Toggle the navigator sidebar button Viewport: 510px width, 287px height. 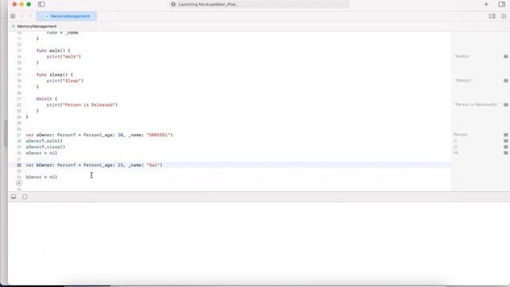click(41, 4)
